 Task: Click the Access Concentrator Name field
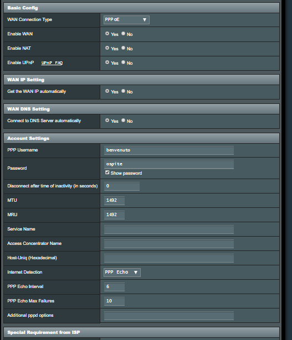click(x=169, y=243)
